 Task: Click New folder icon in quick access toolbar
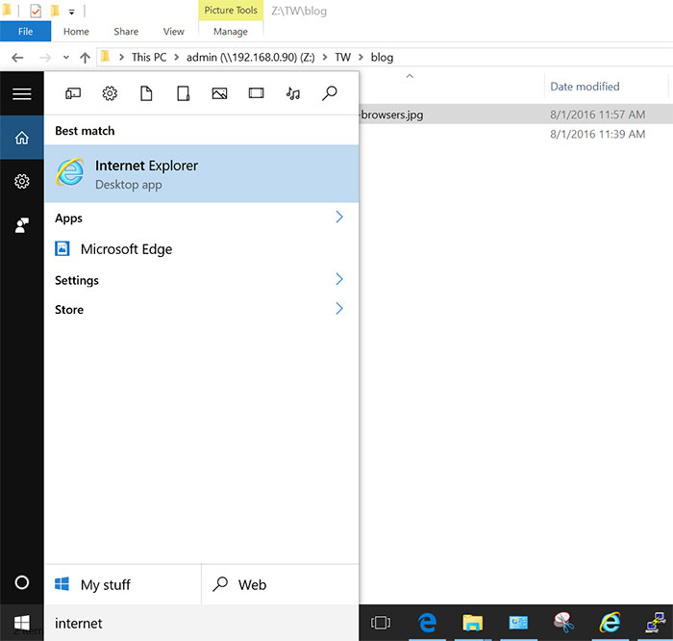tap(55, 11)
